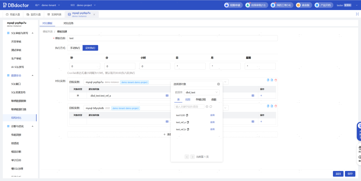361x181 pixels.
Task: Click the 模板名称 input field
Action: tap(172, 38)
